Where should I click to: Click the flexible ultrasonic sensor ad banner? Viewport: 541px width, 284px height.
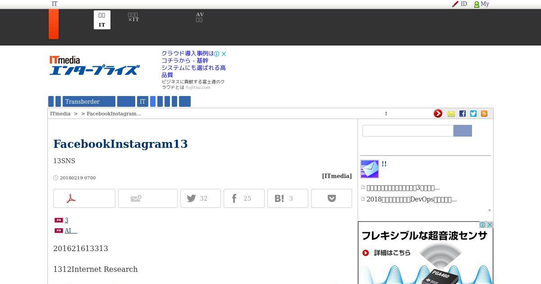point(426,253)
